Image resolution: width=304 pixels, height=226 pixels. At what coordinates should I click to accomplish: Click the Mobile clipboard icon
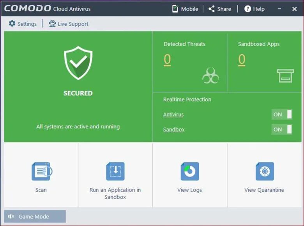coord(175,9)
